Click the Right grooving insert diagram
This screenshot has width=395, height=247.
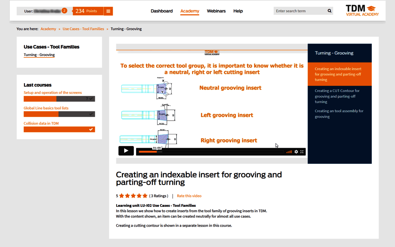148,138
